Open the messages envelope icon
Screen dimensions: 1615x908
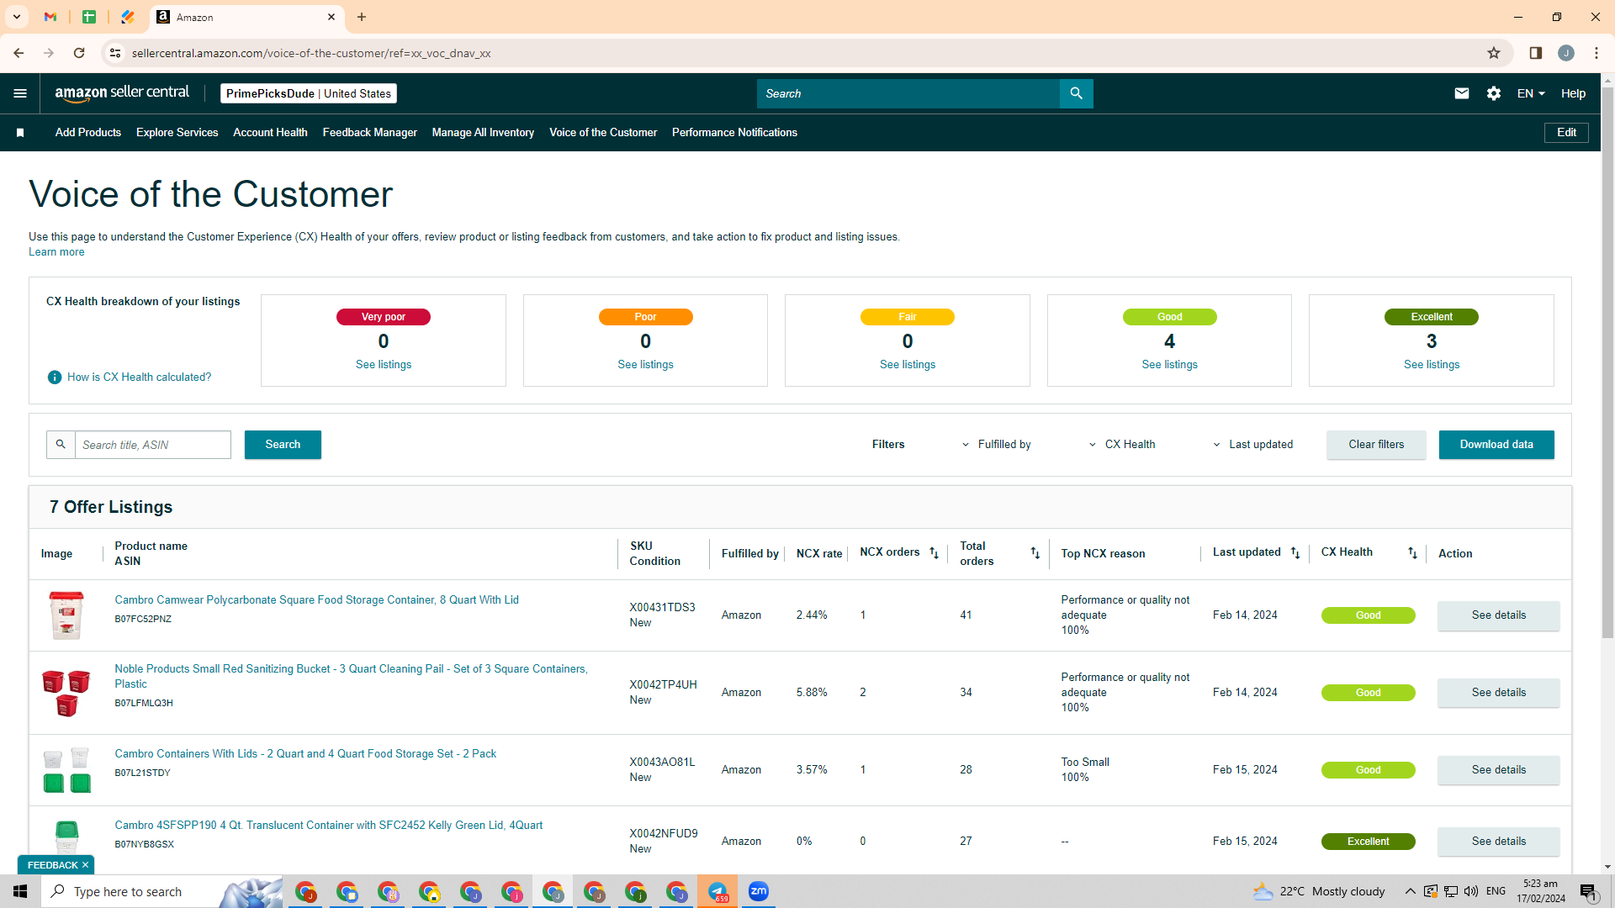coord(1462,93)
